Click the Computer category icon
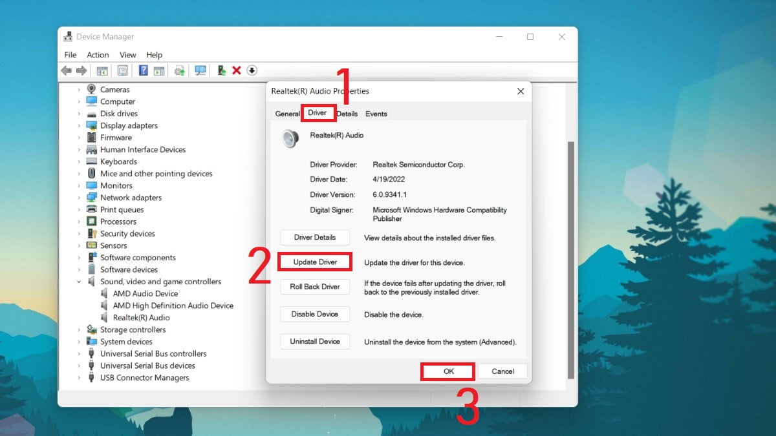This screenshot has width=776, height=436. coord(91,101)
